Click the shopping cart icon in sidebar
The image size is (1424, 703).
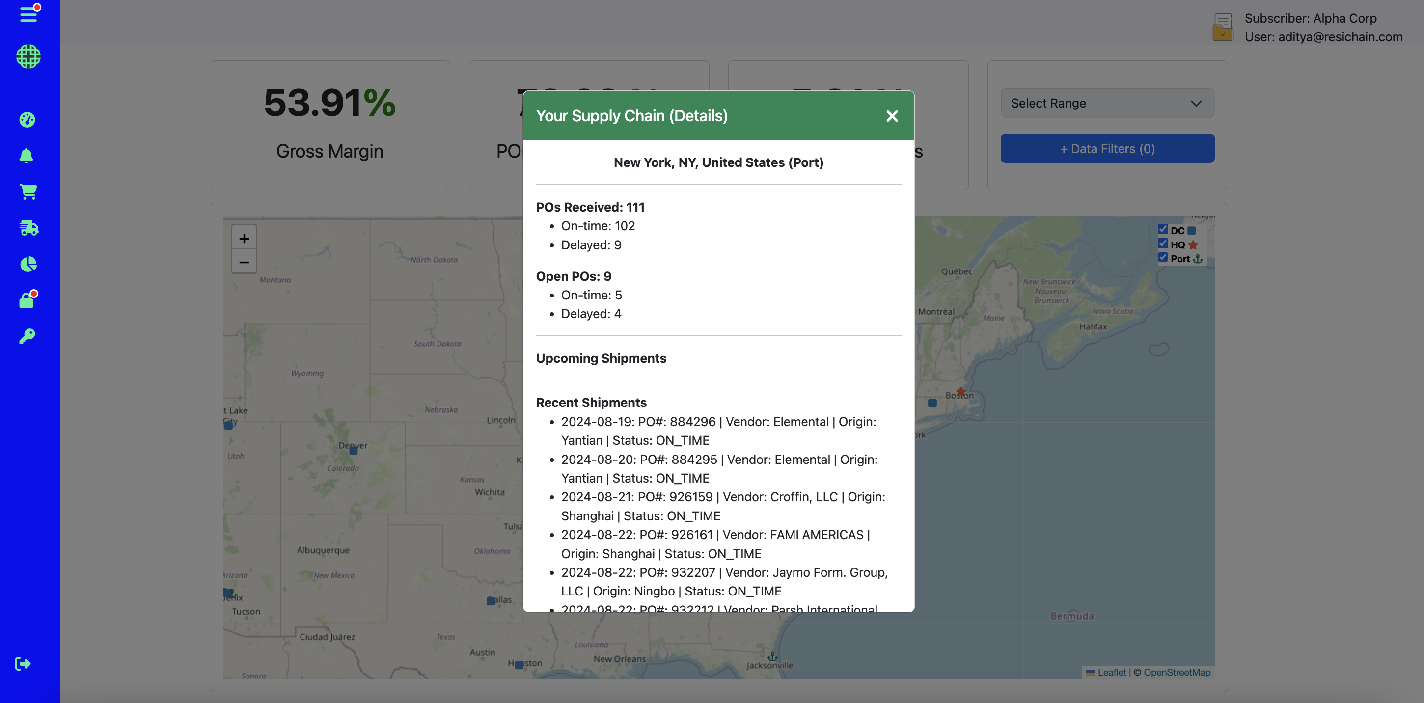tap(27, 192)
